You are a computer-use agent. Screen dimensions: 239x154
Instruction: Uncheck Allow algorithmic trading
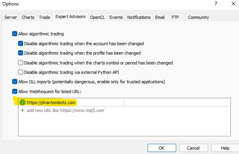(15, 34)
